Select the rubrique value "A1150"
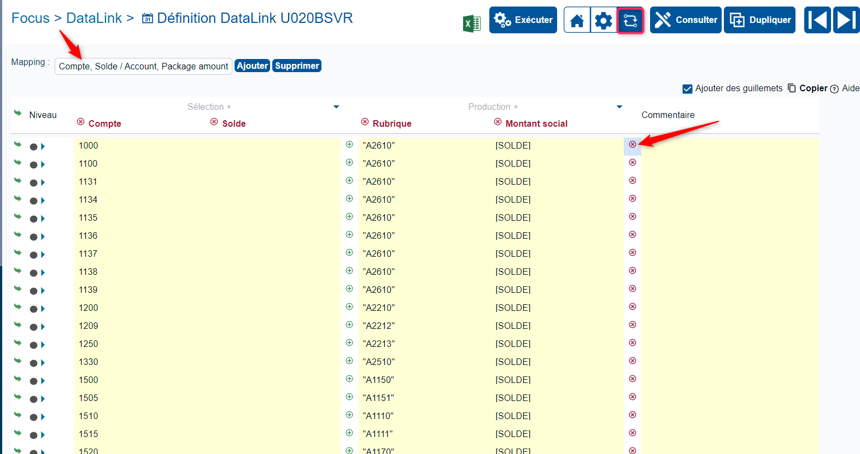Viewport: 860px width, 454px height. (x=378, y=380)
